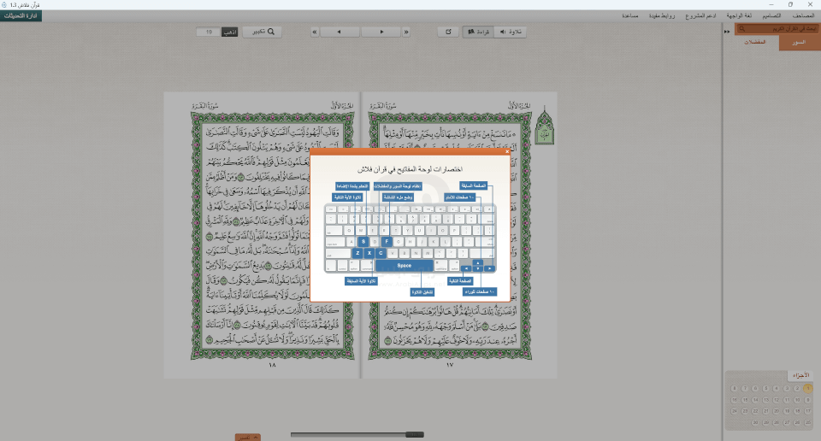Screen dimensions: 821x441
Task: Open the لغة الواجهة menu
Action: (x=739, y=15)
